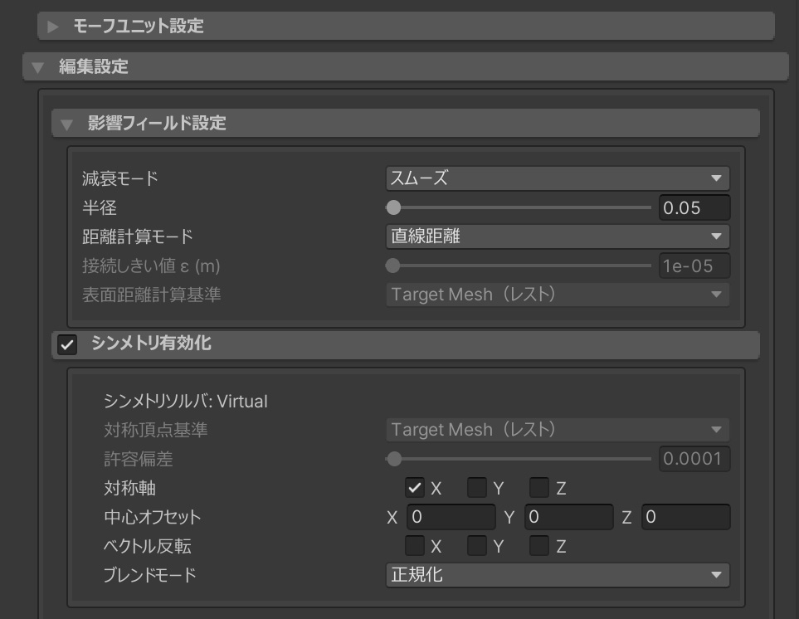This screenshot has width=799, height=619.
Task: Uncheck the 対称軸 X checkbox
Action: point(415,488)
